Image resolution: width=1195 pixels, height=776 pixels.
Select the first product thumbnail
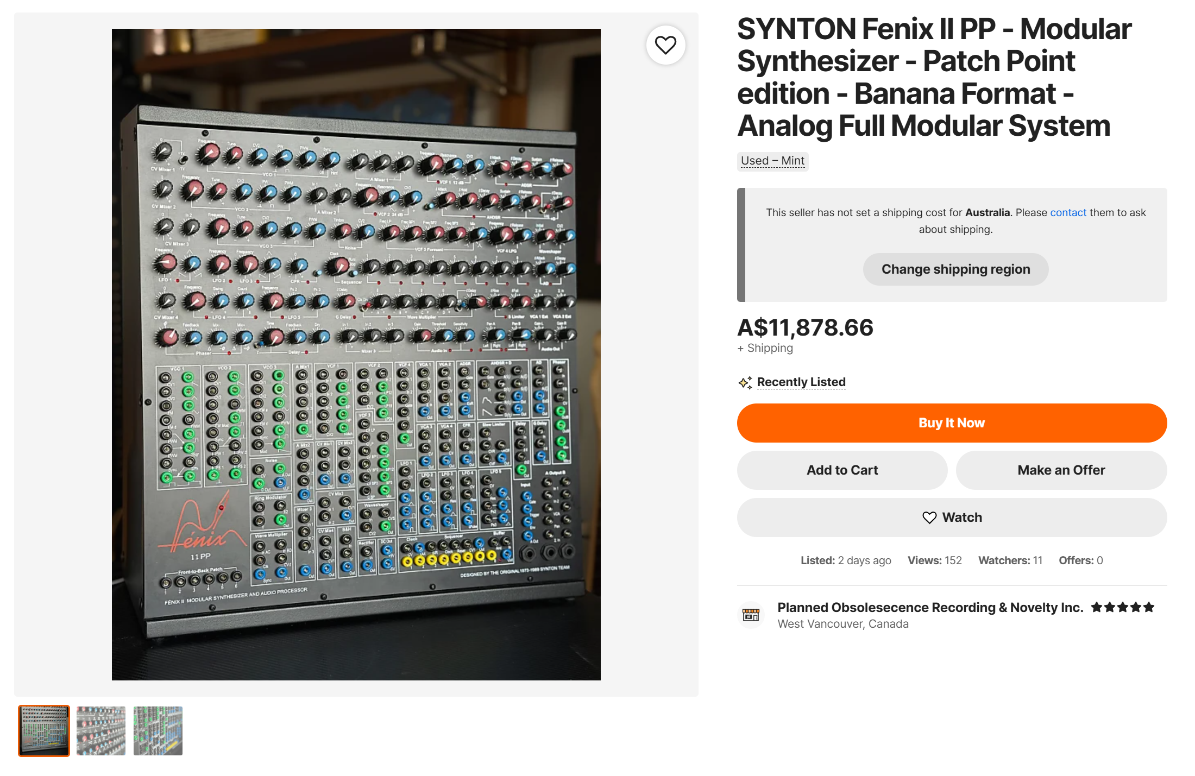[44, 731]
